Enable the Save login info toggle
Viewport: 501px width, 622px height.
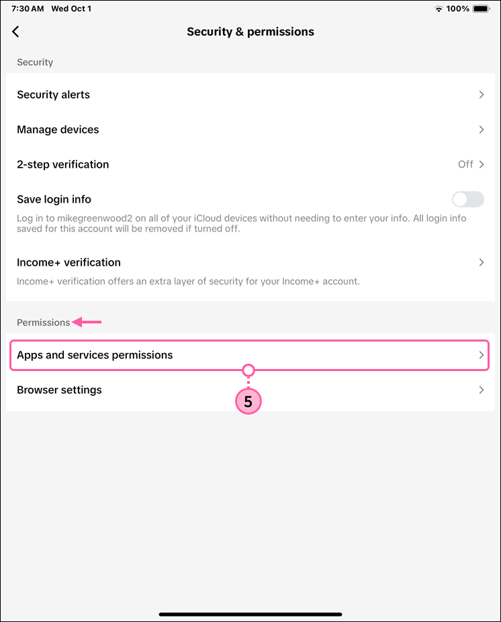pyautogui.click(x=467, y=199)
